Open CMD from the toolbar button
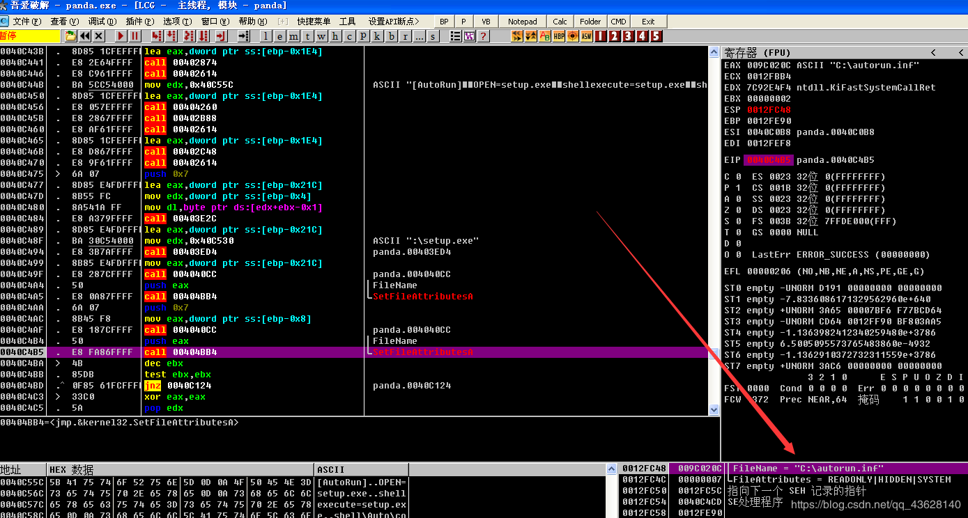The image size is (968, 518). point(618,22)
